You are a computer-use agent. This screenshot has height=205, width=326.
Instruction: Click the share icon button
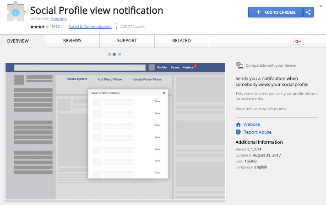click(x=308, y=12)
